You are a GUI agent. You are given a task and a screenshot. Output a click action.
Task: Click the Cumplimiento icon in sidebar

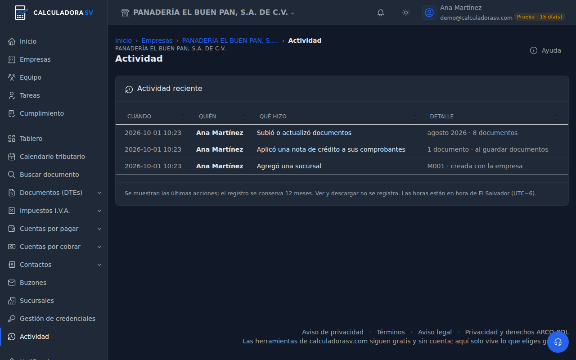pos(12,113)
